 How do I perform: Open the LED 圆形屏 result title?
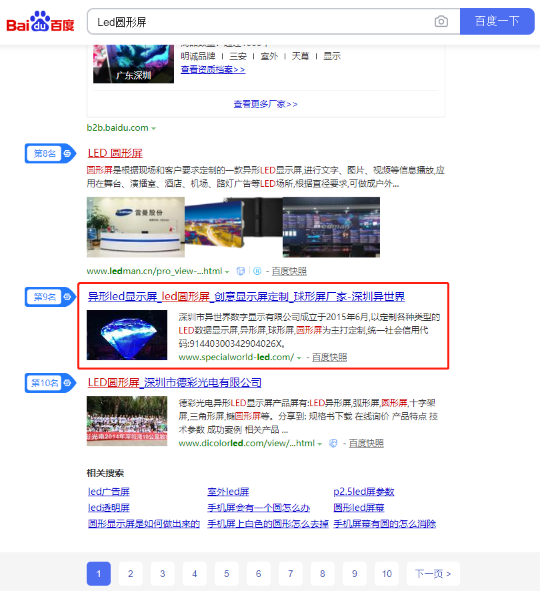coord(115,153)
